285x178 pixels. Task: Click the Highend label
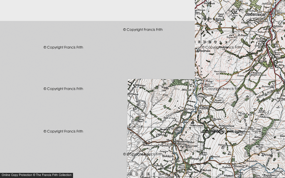[157, 166]
